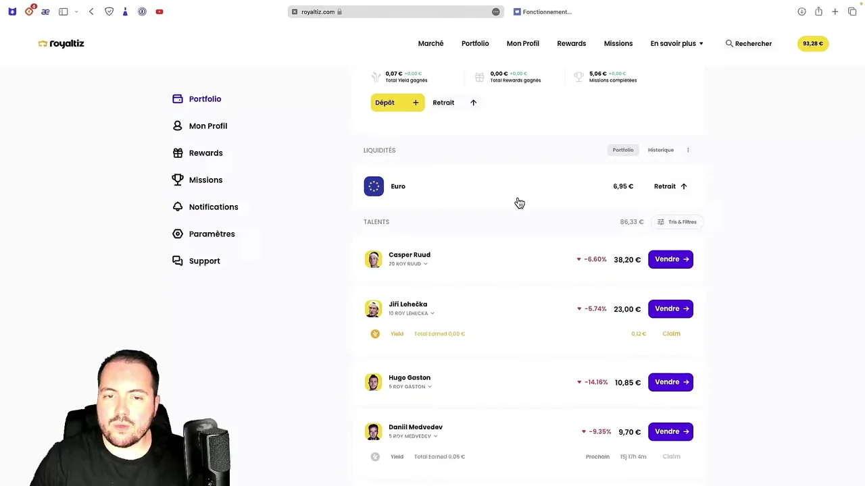The image size is (865, 486).
Task: Click the yellow Dépôt button
Action: tap(398, 103)
